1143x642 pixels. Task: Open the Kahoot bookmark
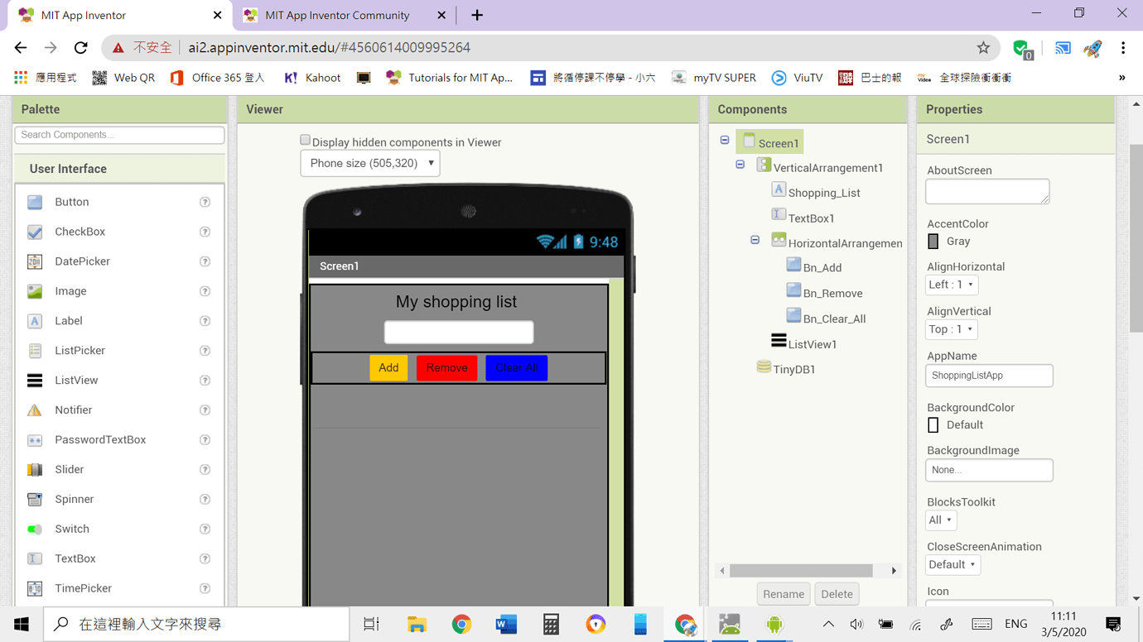coord(312,78)
